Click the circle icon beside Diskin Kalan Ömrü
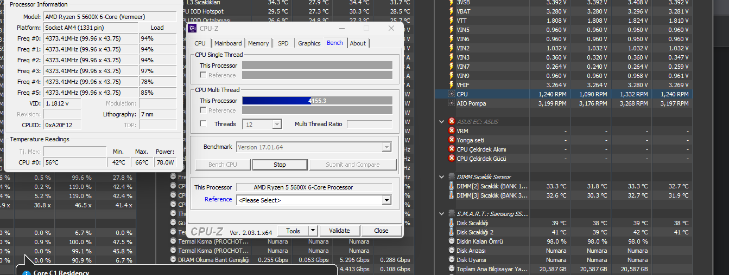 pyautogui.click(x=451, y=241)
